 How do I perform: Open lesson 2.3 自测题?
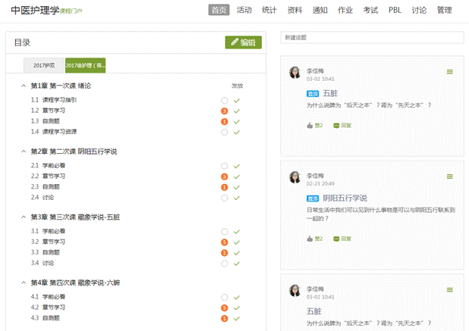[46, 187]
